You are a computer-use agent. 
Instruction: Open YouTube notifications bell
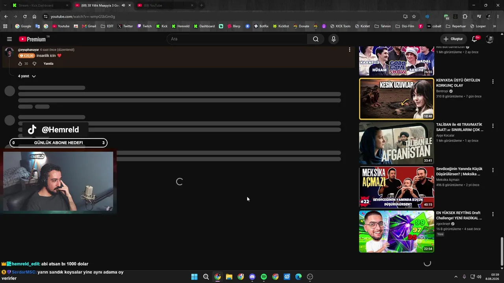(475, 39)
